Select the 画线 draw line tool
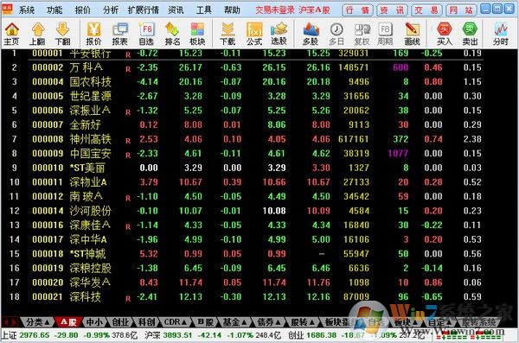519x343 pixels. [412, 34]
